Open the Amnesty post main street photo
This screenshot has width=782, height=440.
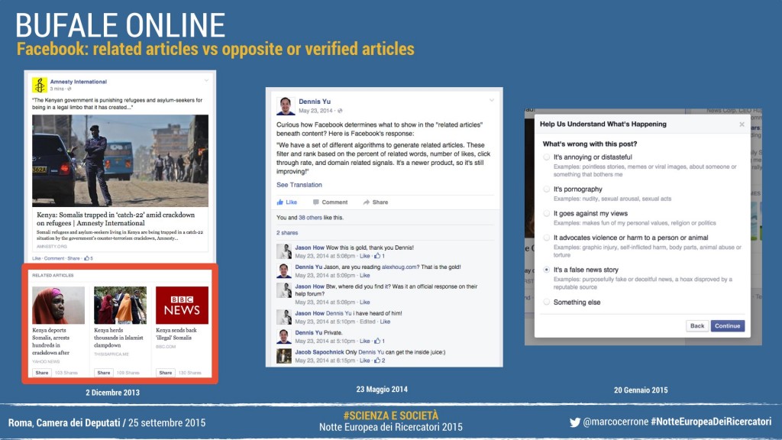(120, 160)
